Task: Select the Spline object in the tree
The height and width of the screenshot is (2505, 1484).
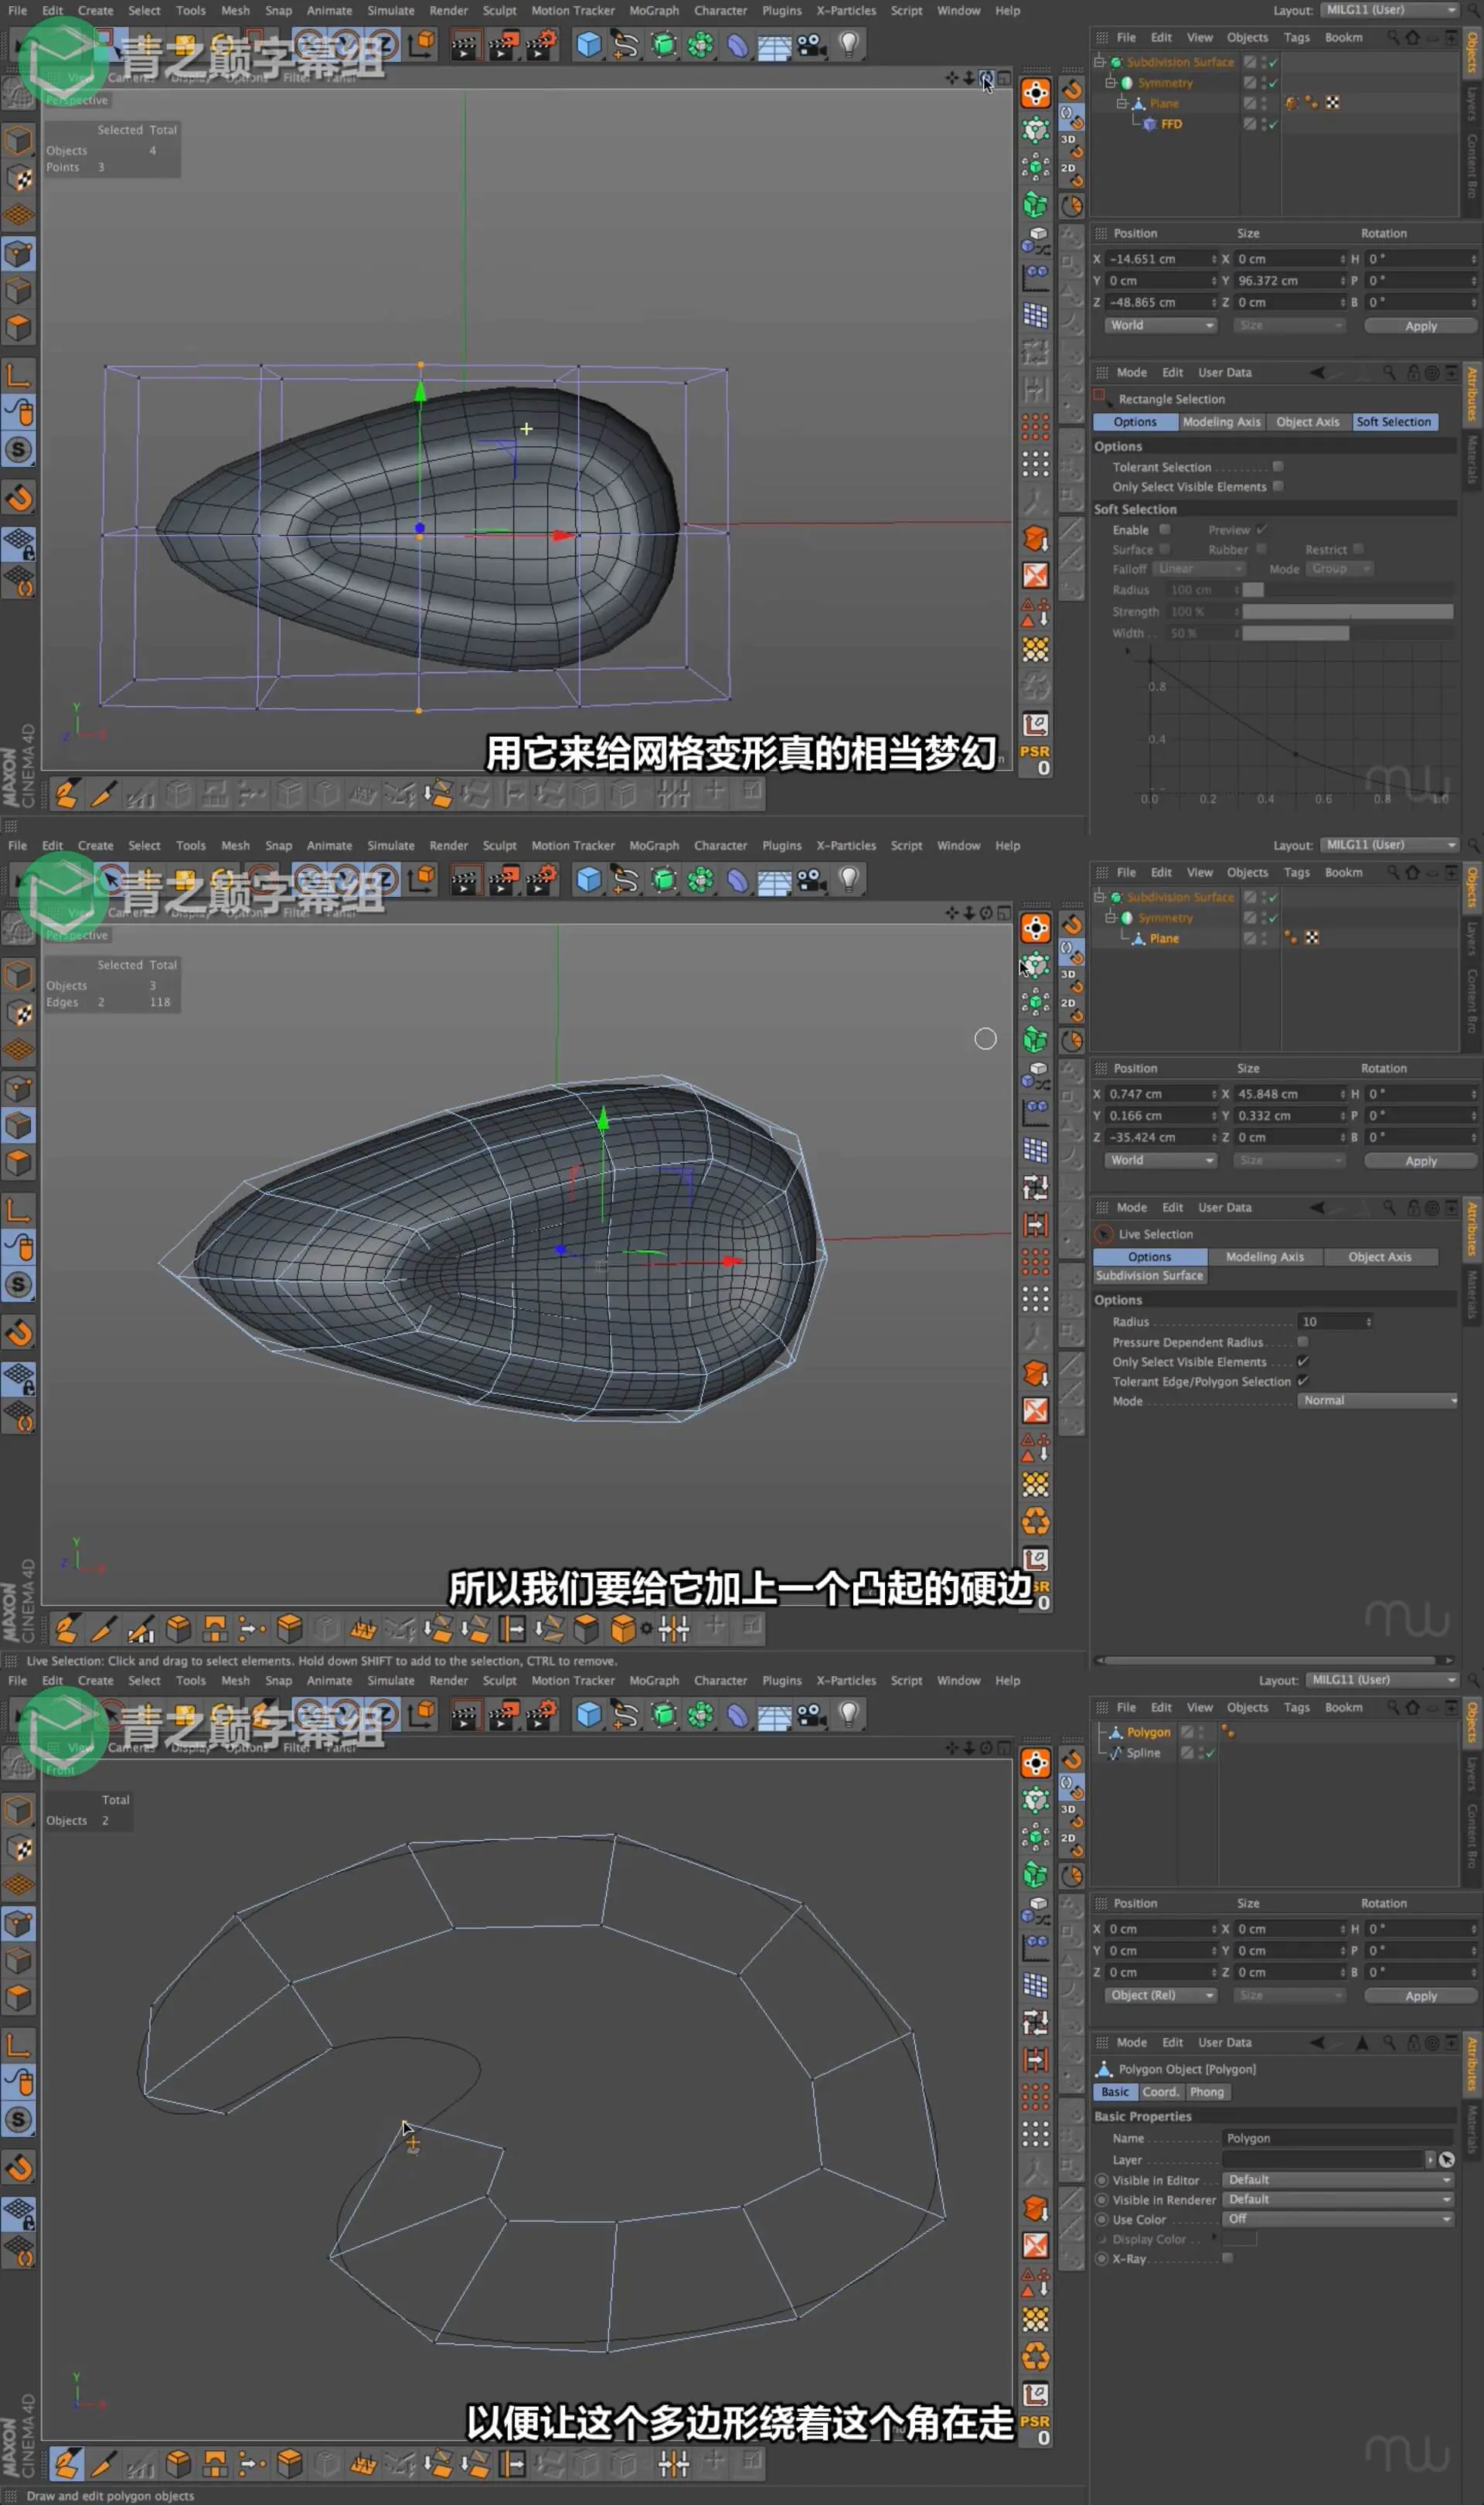Action: pos(1143,1753)
